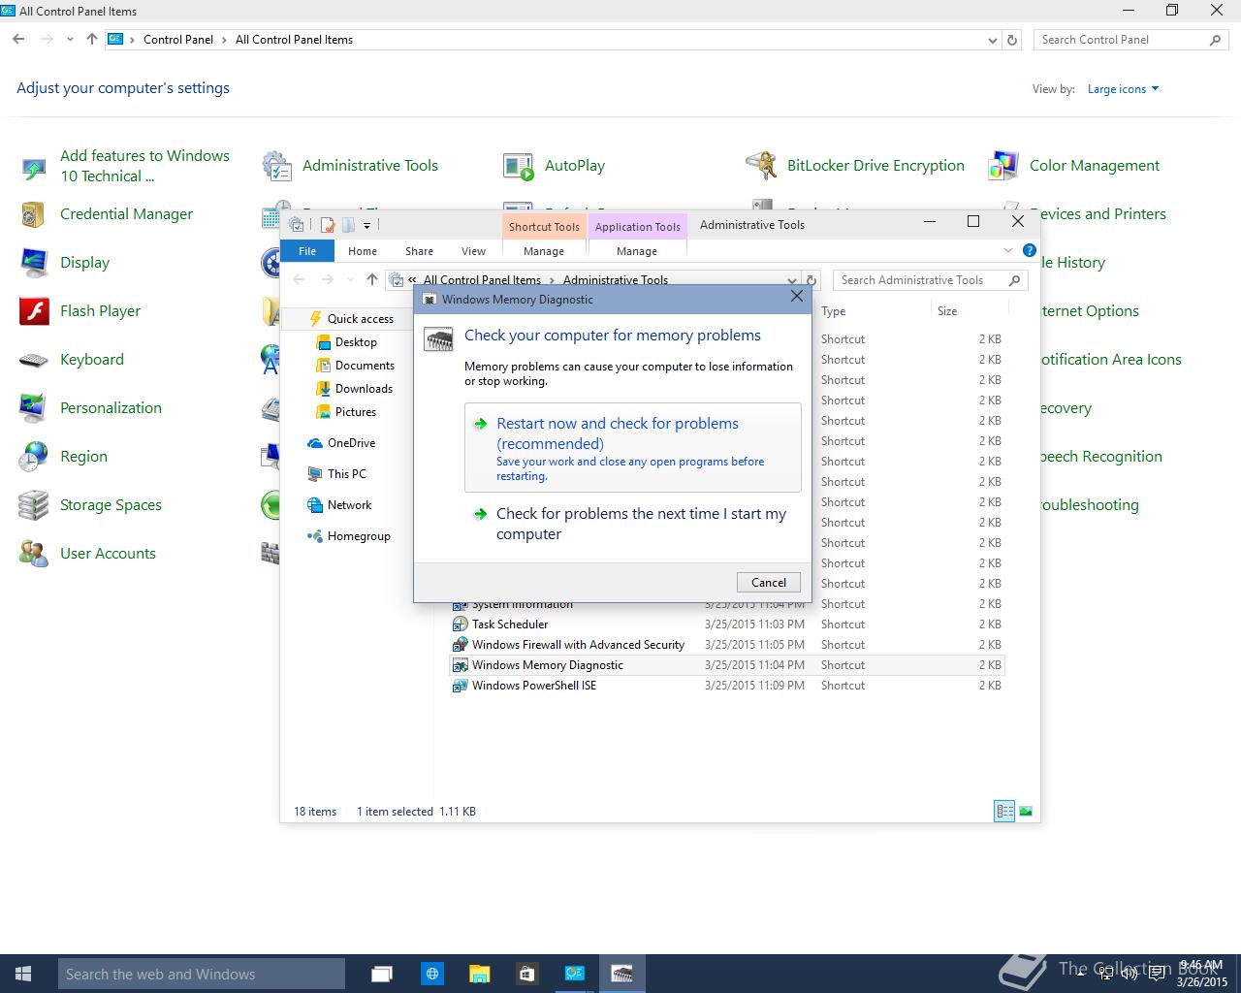Screen dimensions: 1241x993
Task: Click the Windows Start button
Action: 23,974
